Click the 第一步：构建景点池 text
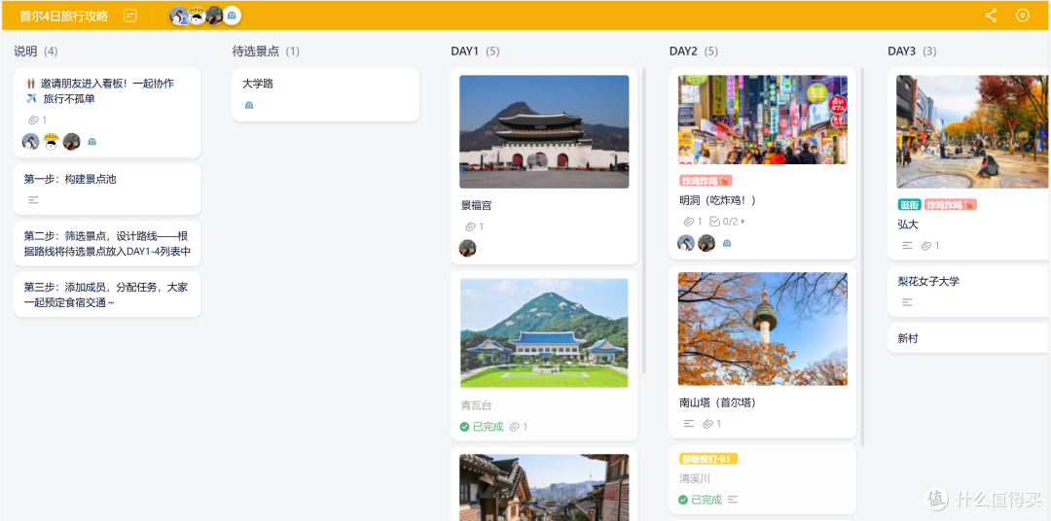This screenshot has height=521, width=1051. coord(70,179)
